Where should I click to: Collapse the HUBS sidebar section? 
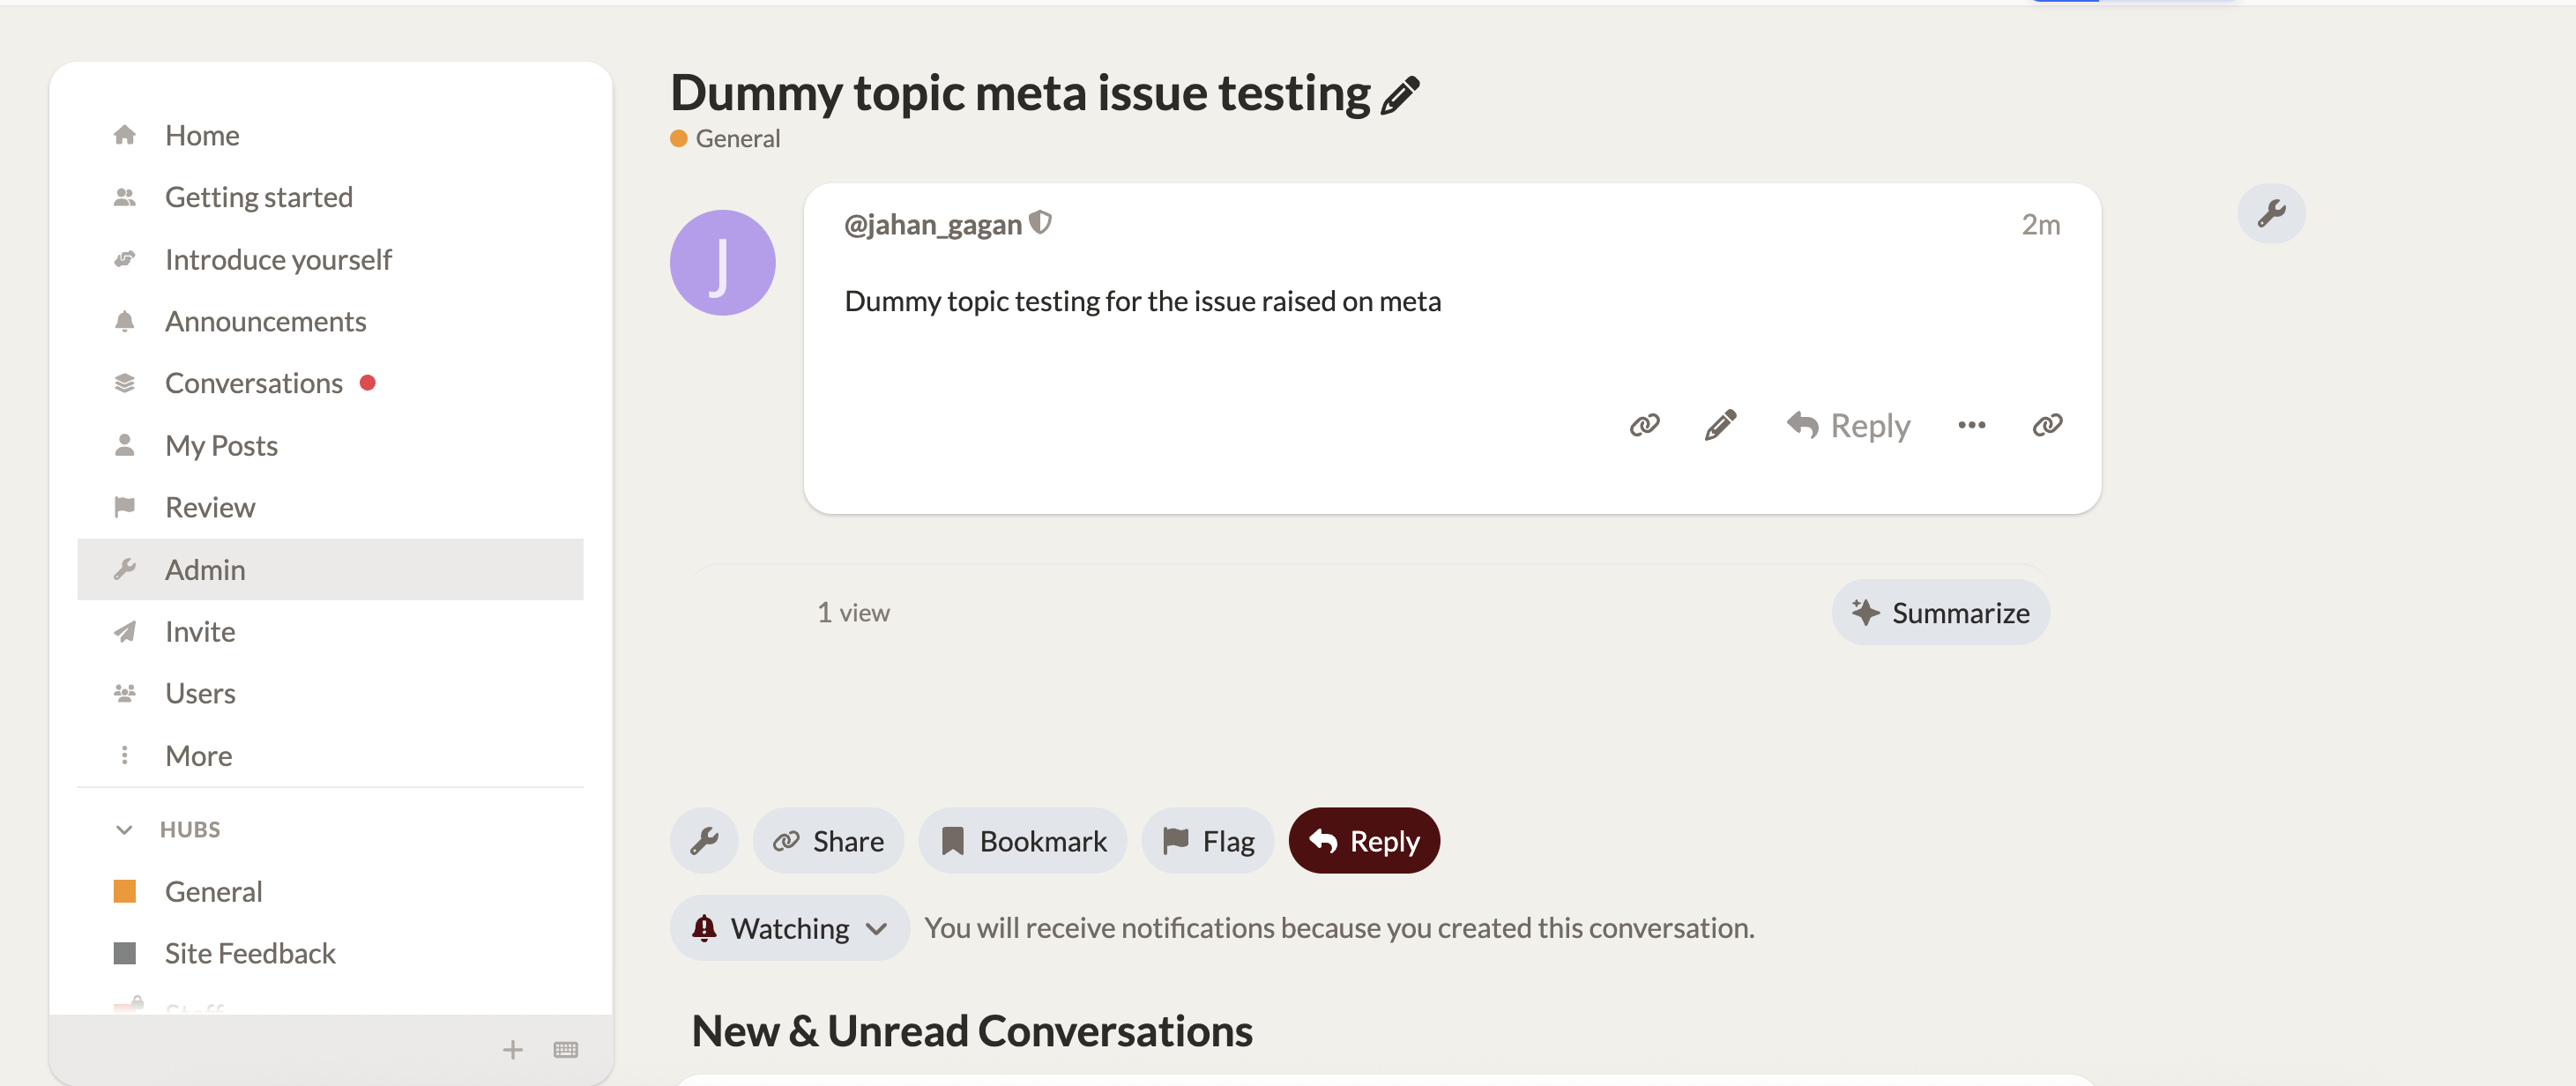coord(124,829)
